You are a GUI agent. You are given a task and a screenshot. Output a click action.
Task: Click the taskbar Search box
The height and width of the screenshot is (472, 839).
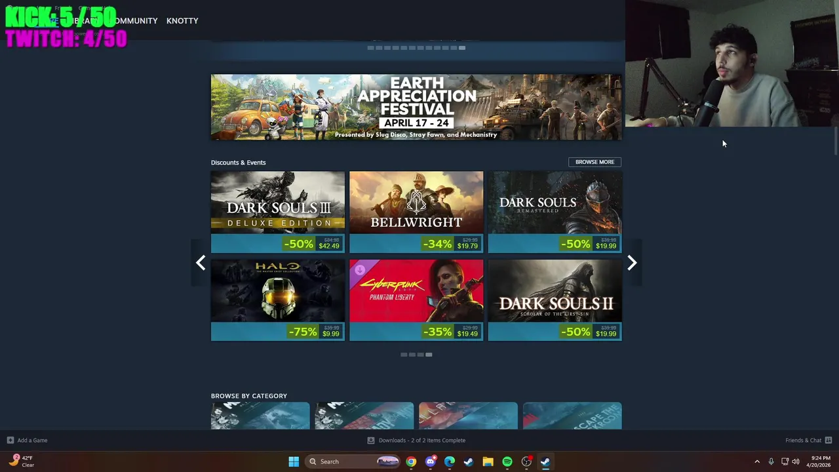[353, 462]
